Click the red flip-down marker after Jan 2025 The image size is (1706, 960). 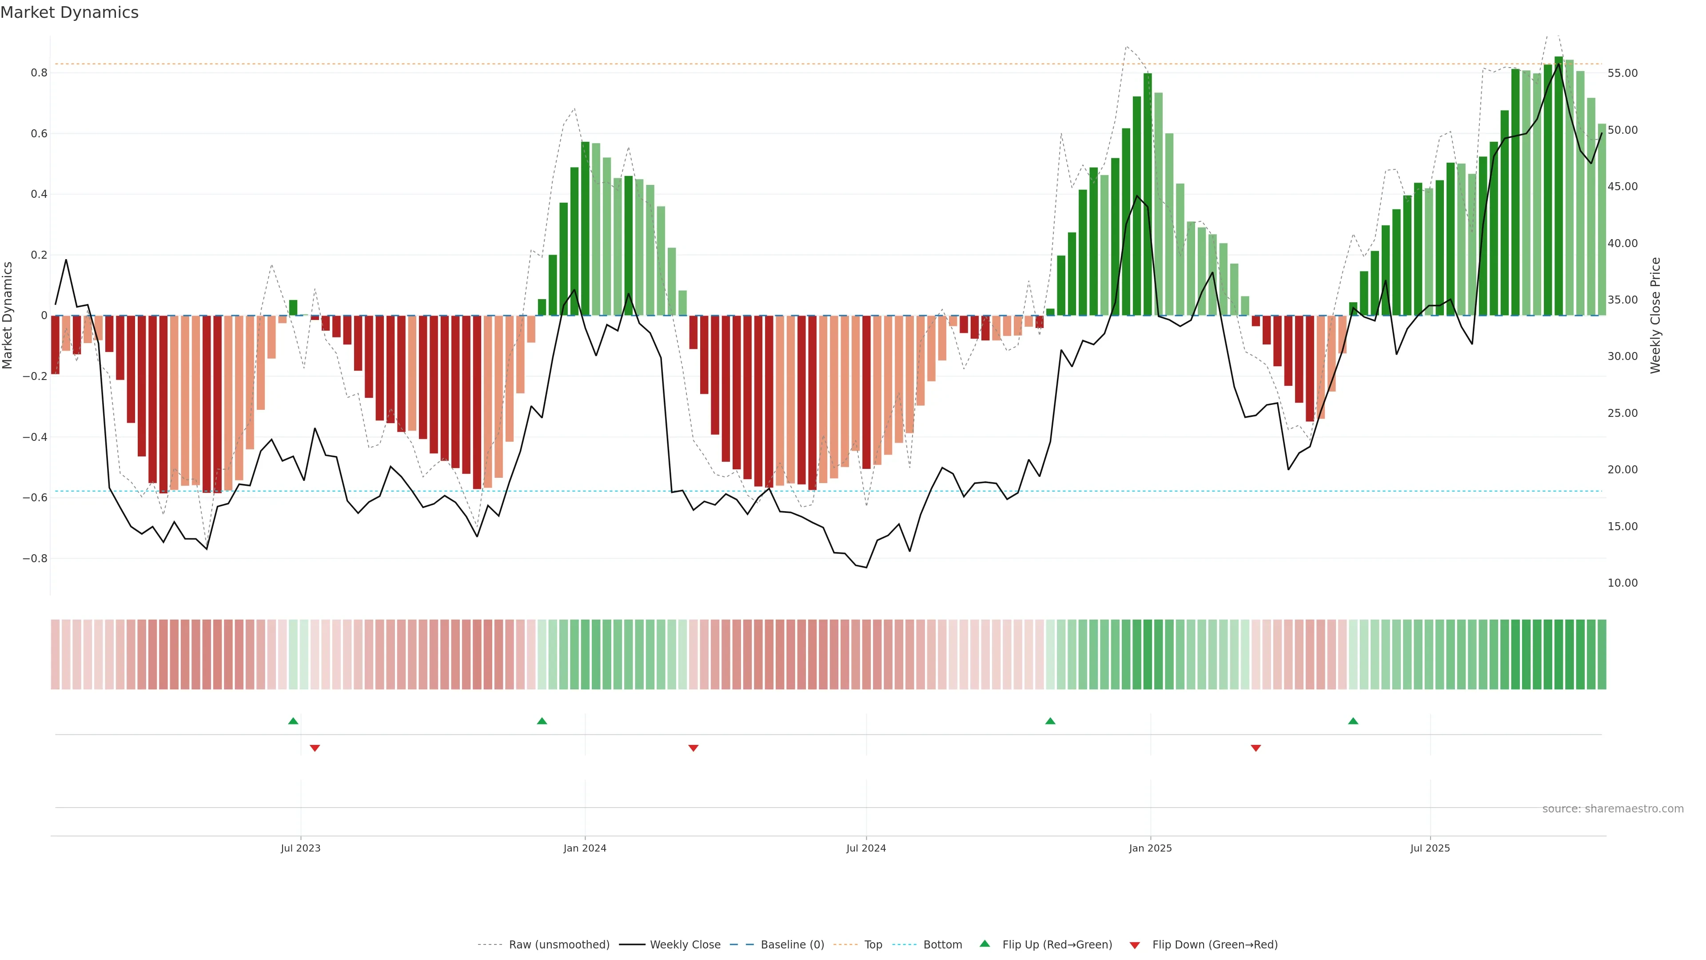[x=1256, y=748]
